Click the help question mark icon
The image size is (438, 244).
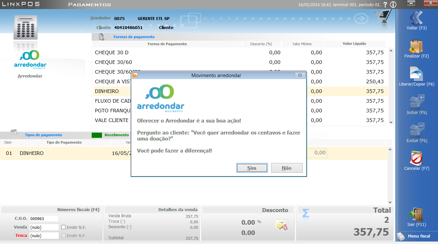(385, 5)
